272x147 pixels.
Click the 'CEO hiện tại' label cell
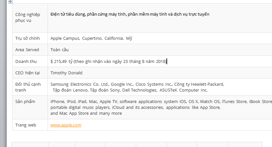coord(28,73)
